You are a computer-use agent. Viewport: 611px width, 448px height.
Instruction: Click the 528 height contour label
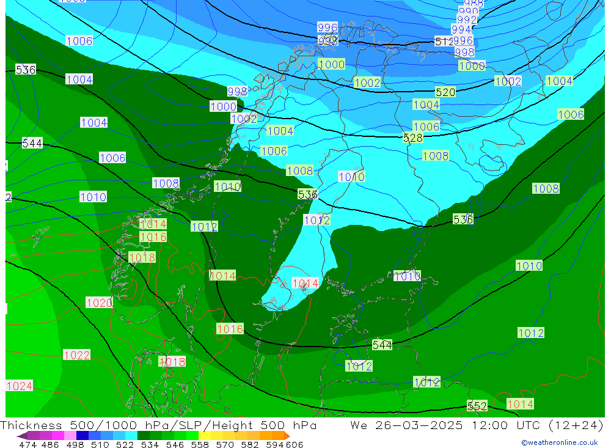click(x=413, y=138)
